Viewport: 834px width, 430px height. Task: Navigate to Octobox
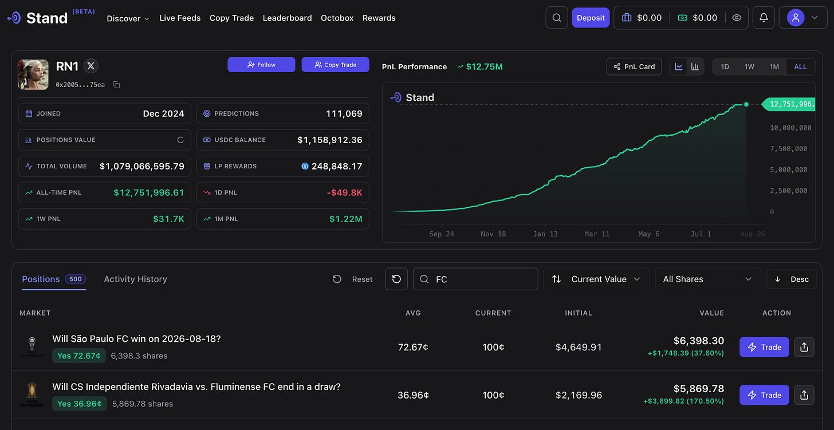tap(337, 18)
